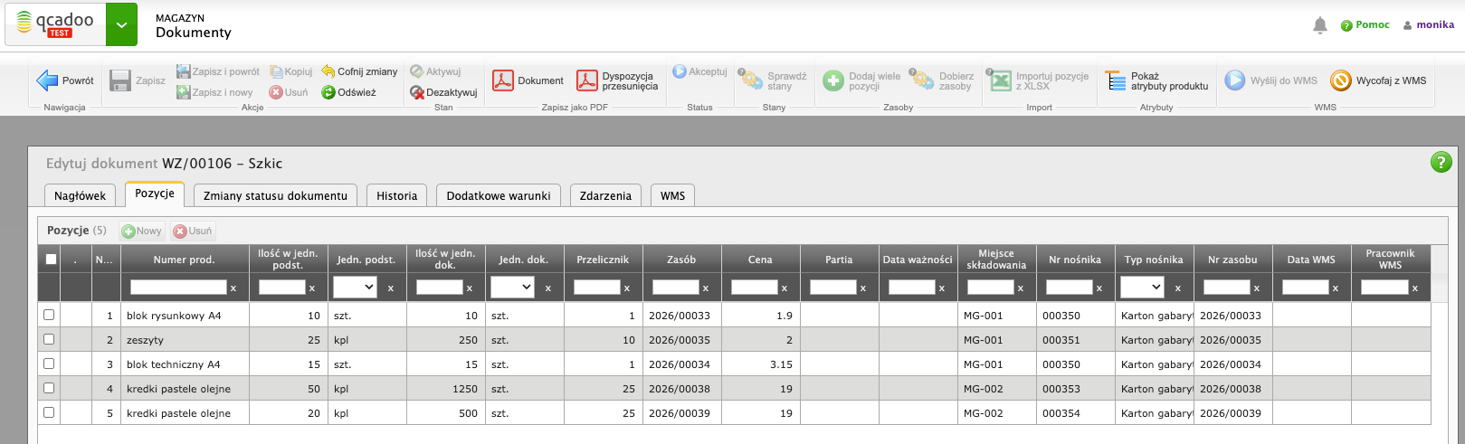Open the Historia tab
Viewport: 1465px width, 444px height.
click(396, 195)
